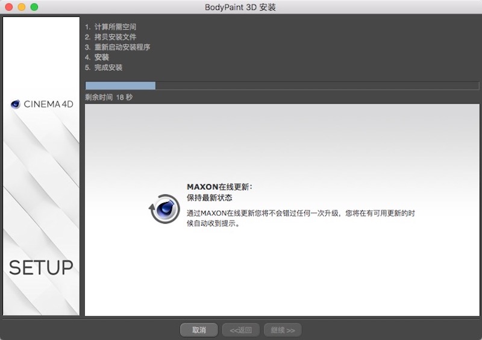482x340 pixels.
Task: Close the installer with red button
Action: coord(9,7)
